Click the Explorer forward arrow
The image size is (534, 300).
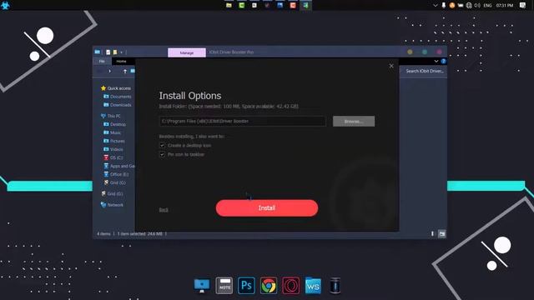point(109,71)
